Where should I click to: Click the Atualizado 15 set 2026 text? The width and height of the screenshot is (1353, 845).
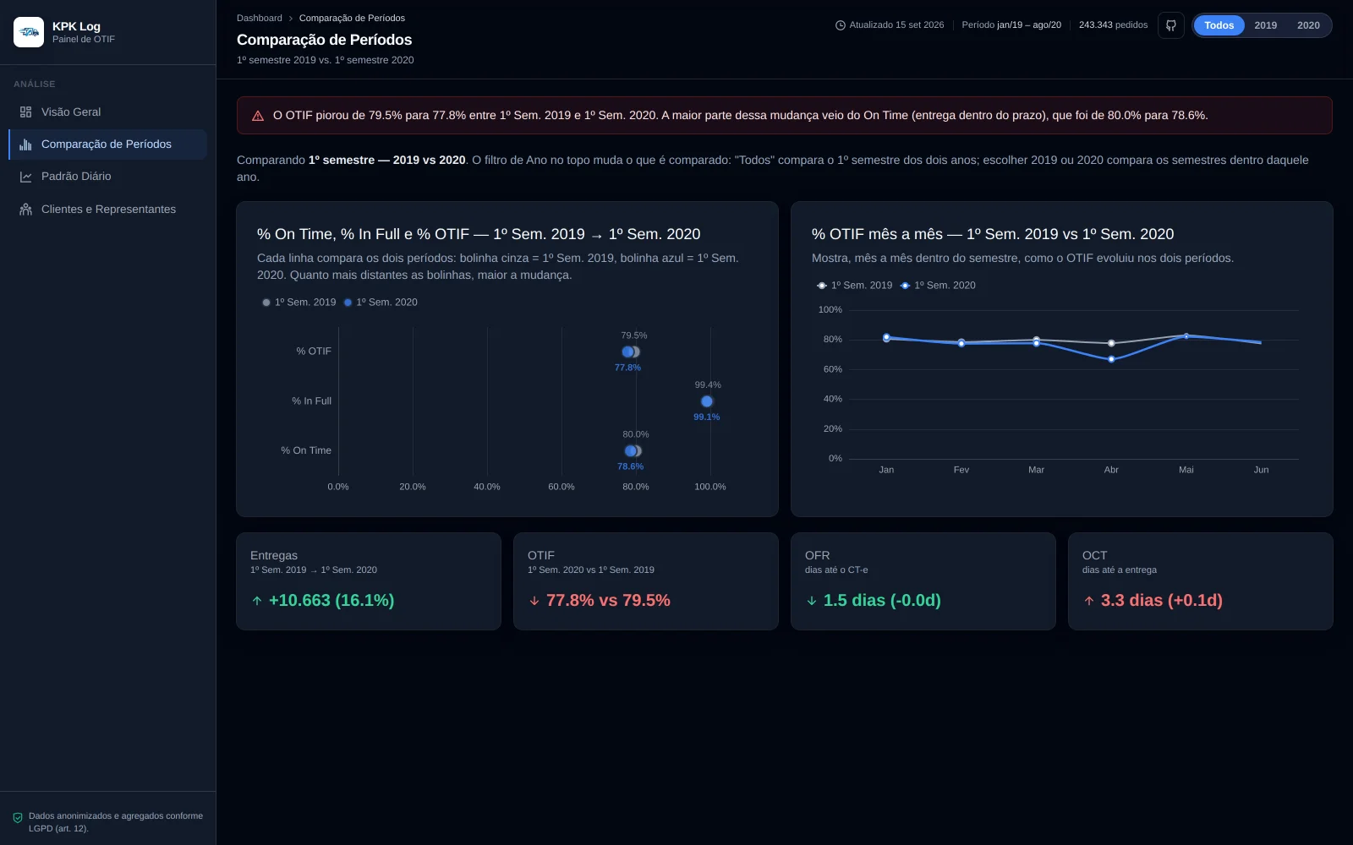[896, 25]
